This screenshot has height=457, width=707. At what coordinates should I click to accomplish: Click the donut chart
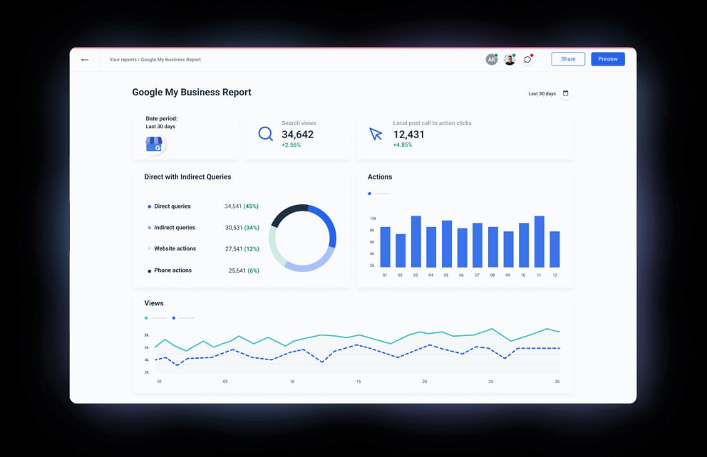303,238
